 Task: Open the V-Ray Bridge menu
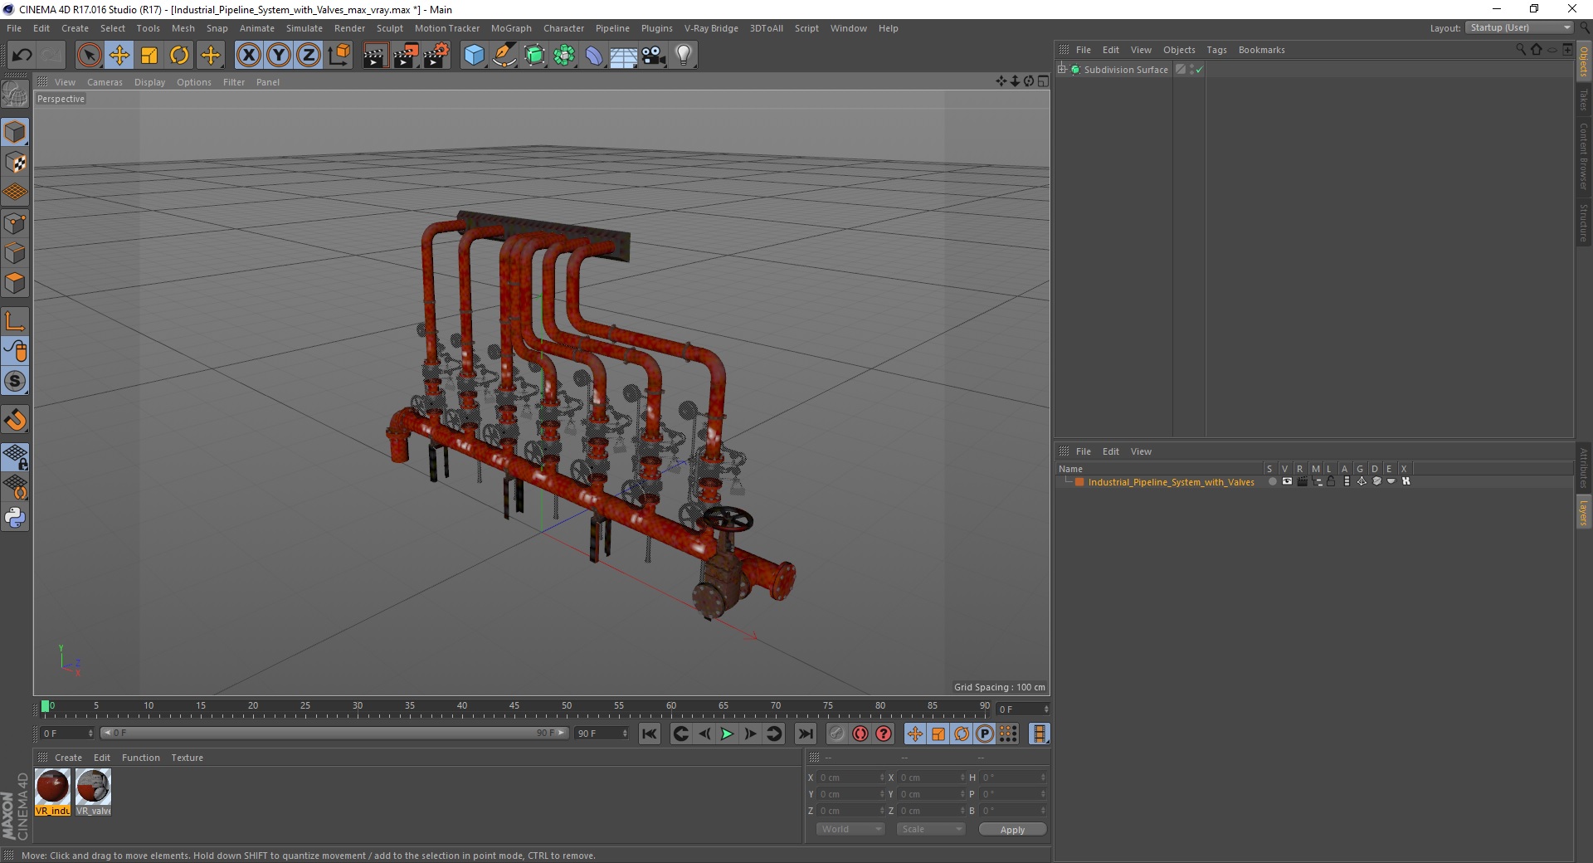coord(711,28)
